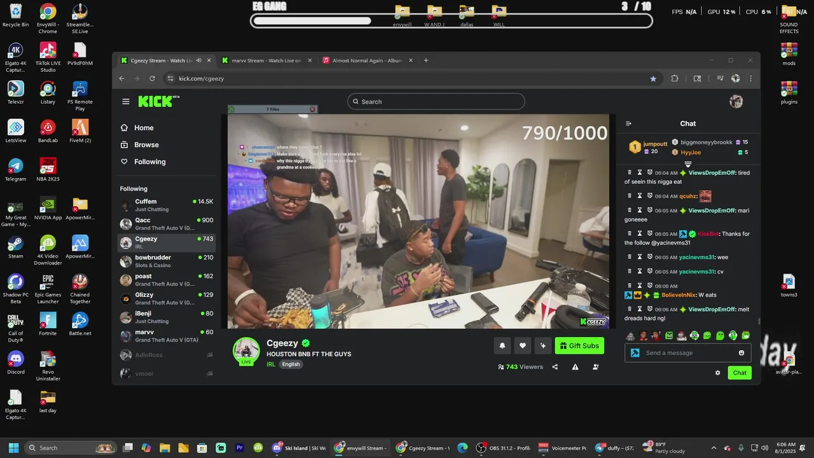
Task: Open chat settings gear icon
Action: tap(718, 373)
